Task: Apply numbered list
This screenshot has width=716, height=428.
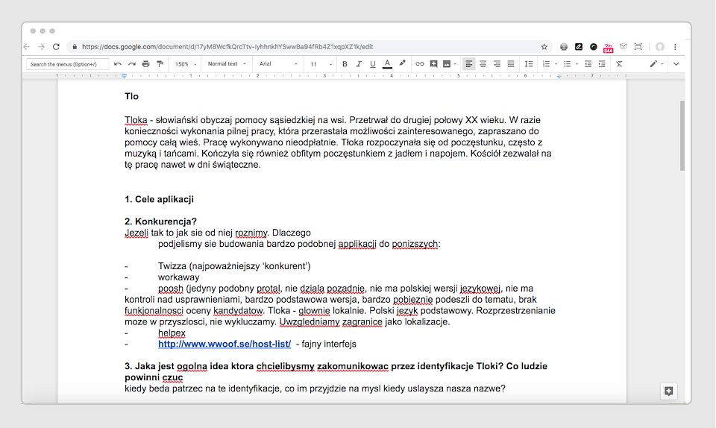Action: (546, 64)
